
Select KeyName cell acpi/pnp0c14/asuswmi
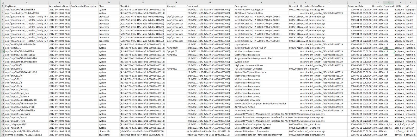[x=26, y=114]
